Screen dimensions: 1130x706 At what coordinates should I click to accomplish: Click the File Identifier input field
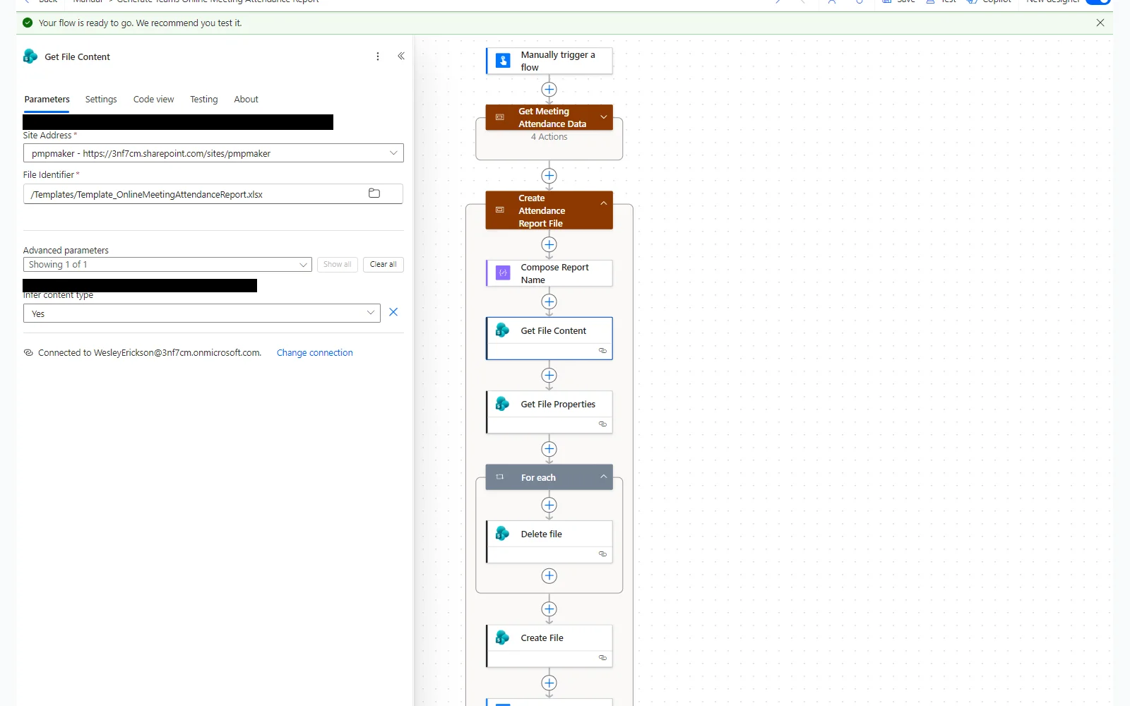click(x=213, y=194)
